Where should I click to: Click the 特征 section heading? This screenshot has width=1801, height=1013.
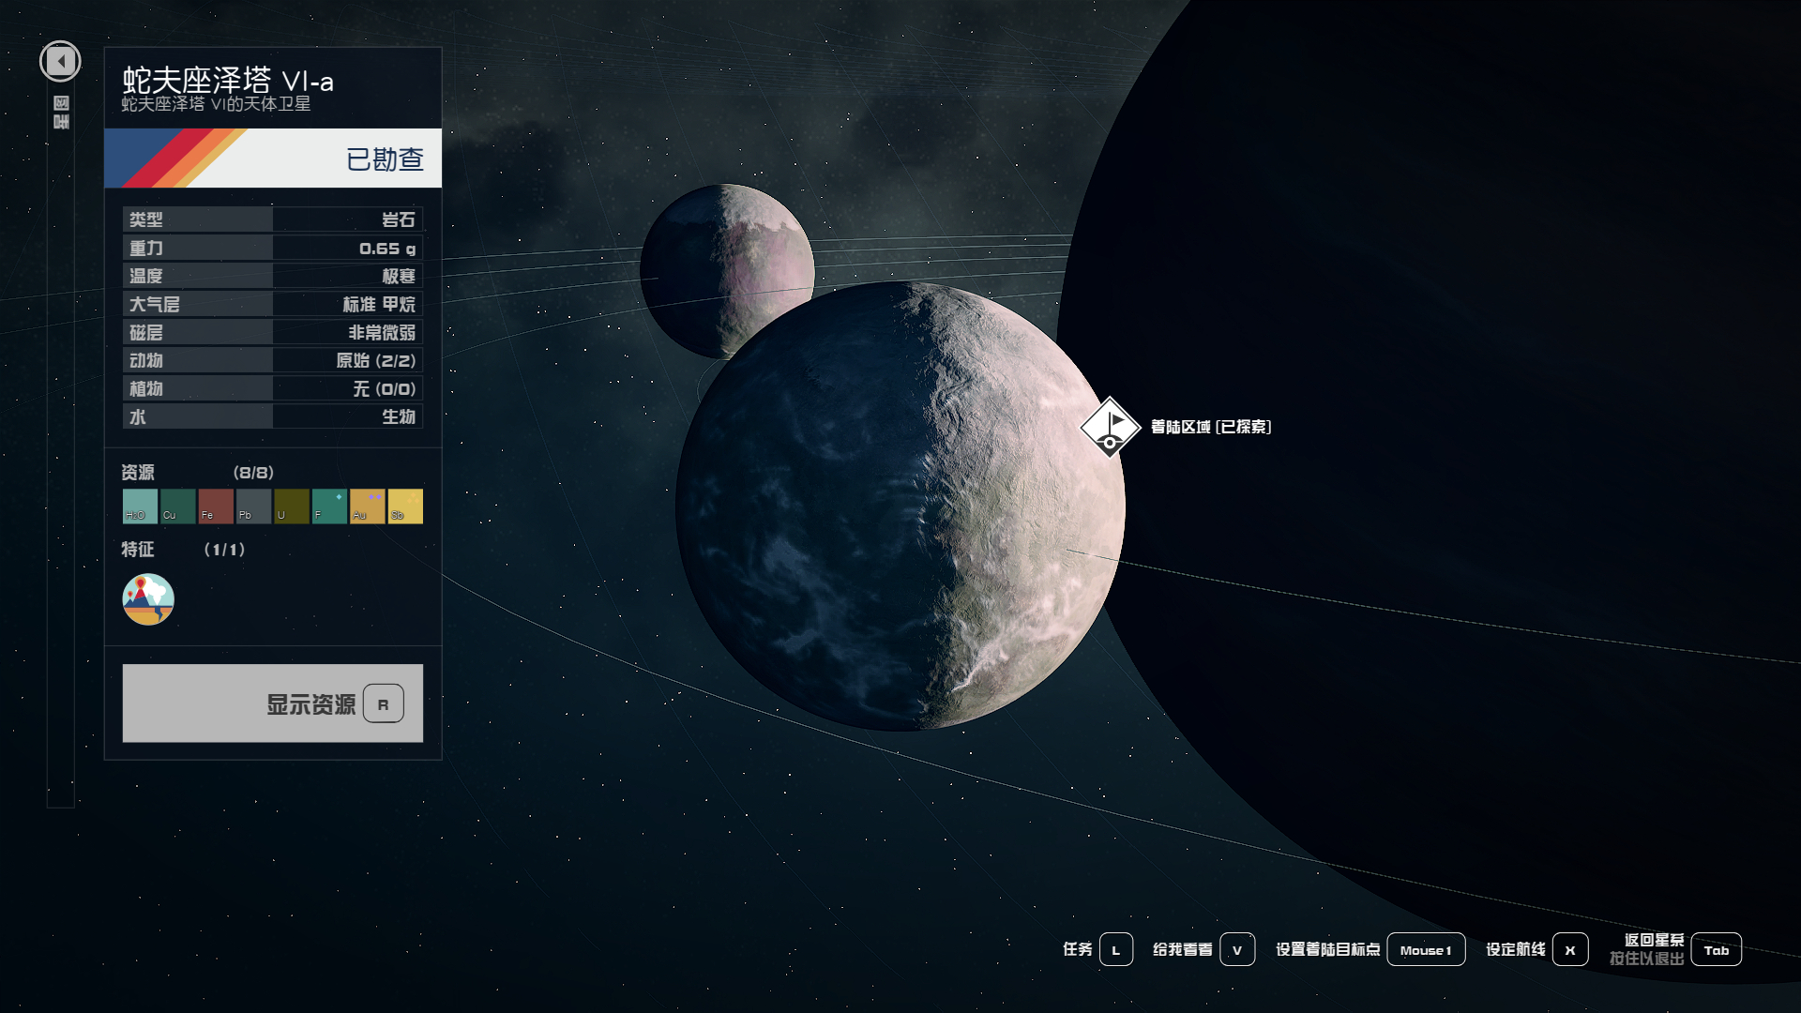[x=138, y=550]
